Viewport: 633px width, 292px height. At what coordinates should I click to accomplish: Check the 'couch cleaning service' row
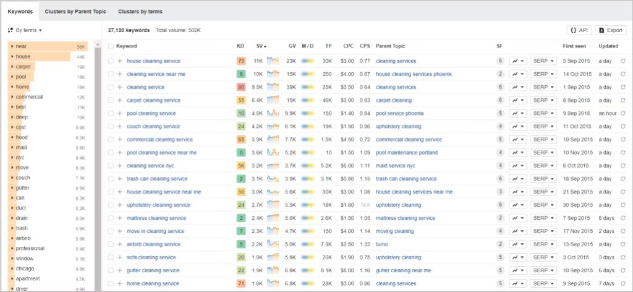[111, 127]
